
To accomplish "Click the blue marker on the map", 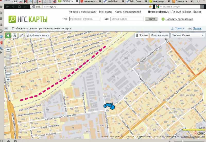I will pos(109,105).
